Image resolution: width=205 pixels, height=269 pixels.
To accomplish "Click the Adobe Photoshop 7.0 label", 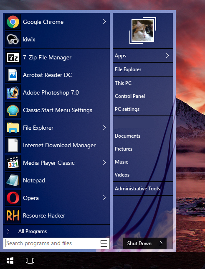I will (51, 92).
